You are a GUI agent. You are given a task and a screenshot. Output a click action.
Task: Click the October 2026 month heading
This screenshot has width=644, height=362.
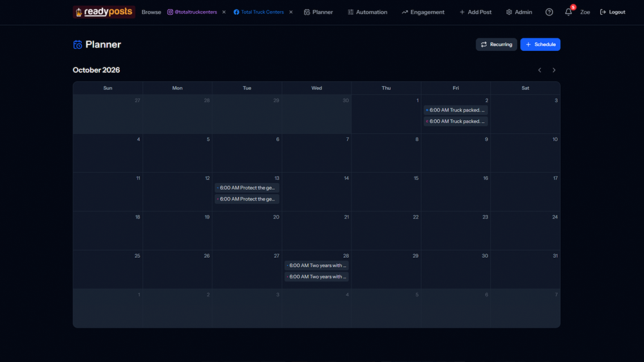(x=96, y=70)
